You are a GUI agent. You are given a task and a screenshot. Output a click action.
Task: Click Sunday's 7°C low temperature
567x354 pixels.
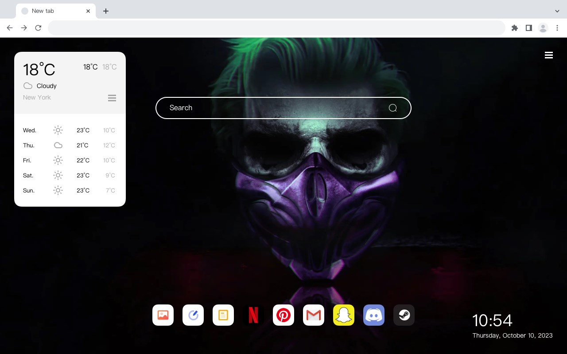110,190
